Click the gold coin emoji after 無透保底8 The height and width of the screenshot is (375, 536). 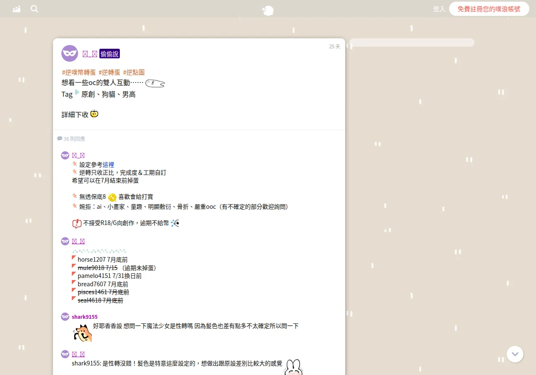112,197
